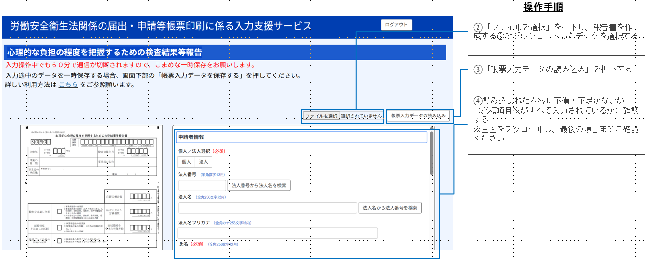Click the 労働安全衛生法関係 service banner title
Viewport: 648px width, 263px height.
coord(160,26)
